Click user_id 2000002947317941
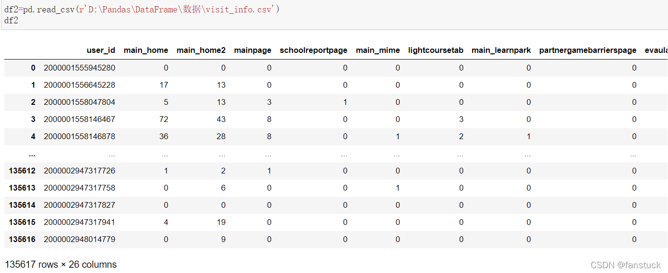The width and height of the screenshot is (668, 273). click(79, 222)
